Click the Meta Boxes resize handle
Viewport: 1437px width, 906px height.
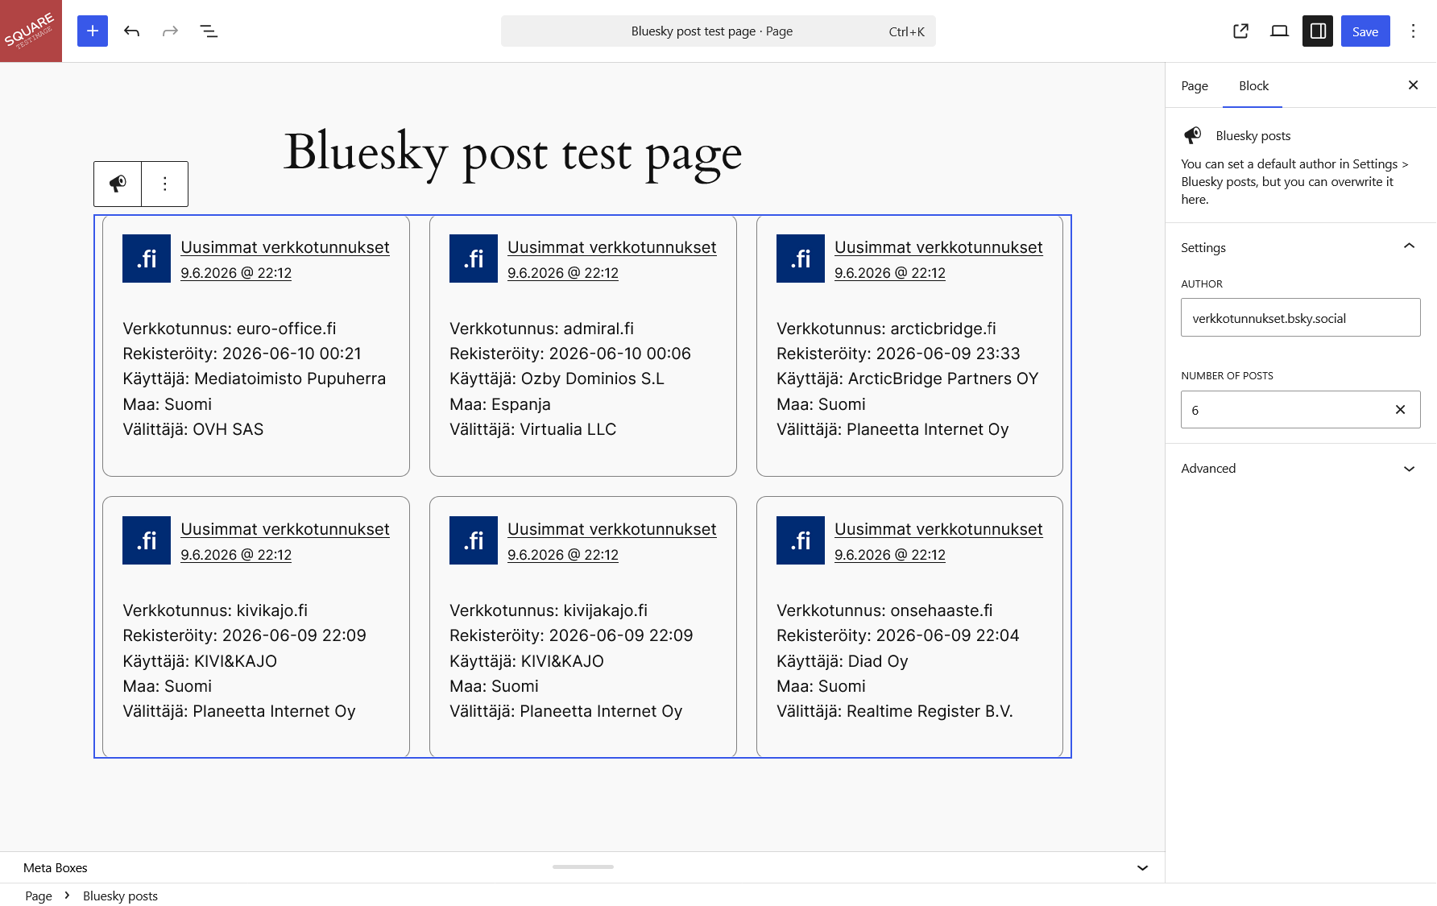coord(583,867)
